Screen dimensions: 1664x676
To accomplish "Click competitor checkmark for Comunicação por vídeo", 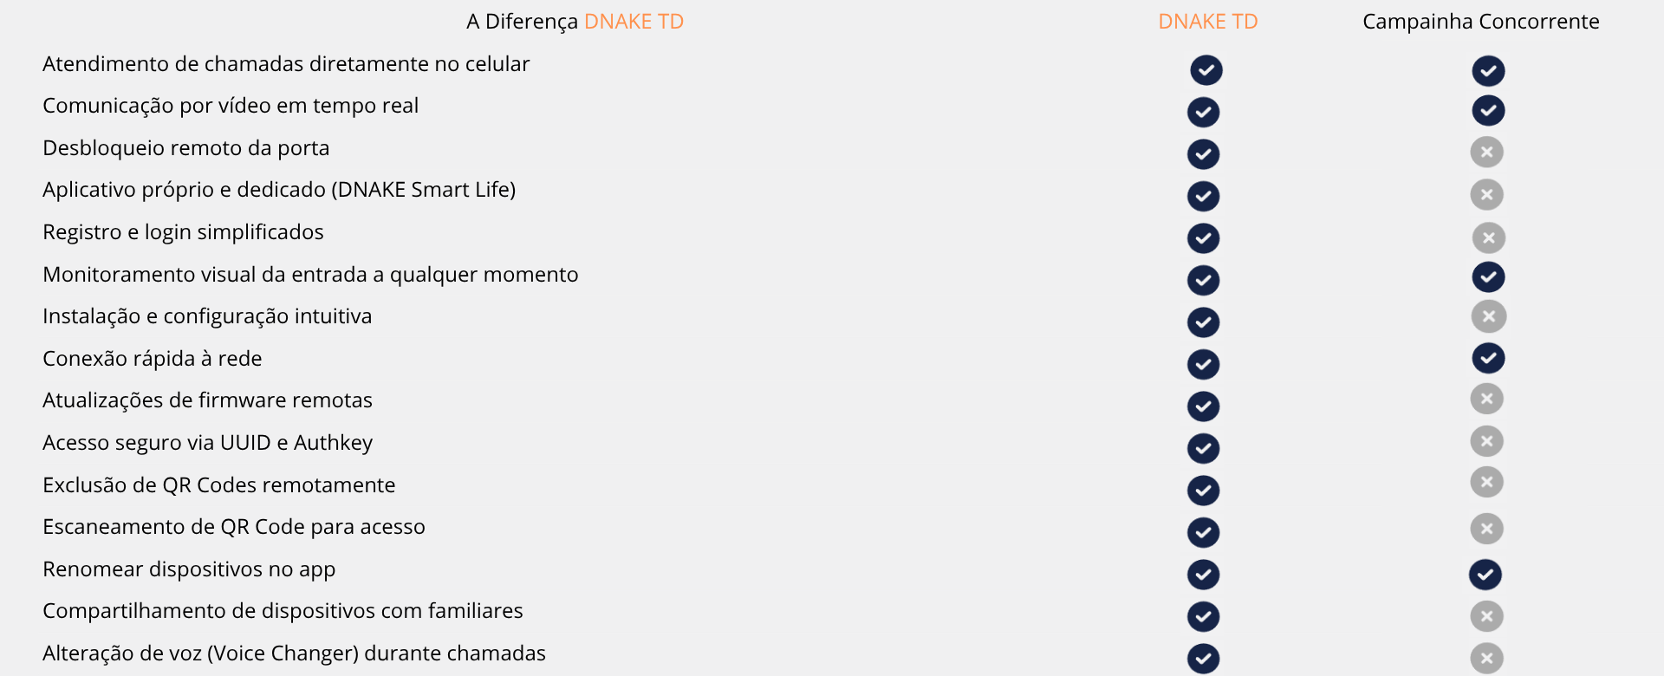I will [1488, 110].
